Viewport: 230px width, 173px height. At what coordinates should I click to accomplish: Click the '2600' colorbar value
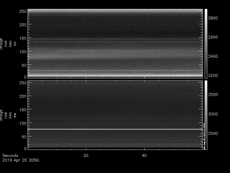[213, 37]
